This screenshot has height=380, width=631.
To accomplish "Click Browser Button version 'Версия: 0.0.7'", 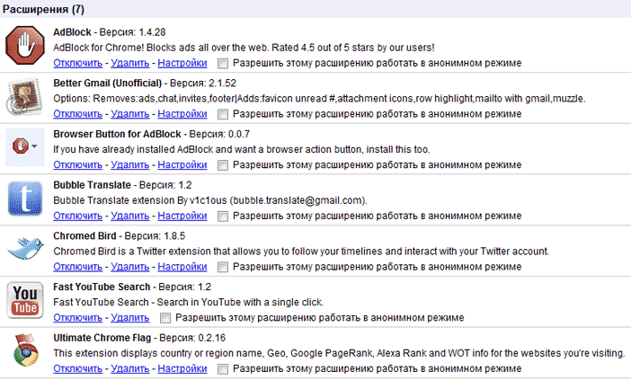I will point(219,134).
